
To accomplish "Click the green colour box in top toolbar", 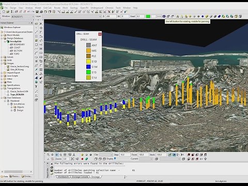I will 148,17.
